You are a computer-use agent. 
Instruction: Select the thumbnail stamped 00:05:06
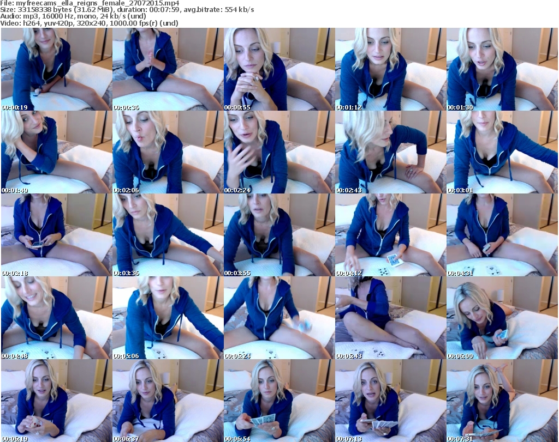(x=168, y=318)
